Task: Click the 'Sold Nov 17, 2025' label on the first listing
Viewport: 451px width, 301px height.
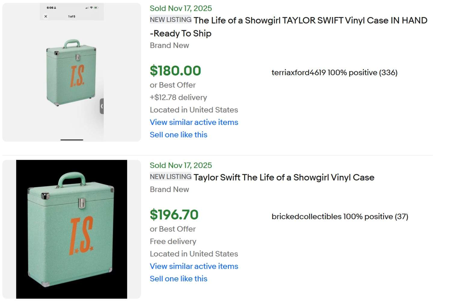Action: click(x=181, y=8)
